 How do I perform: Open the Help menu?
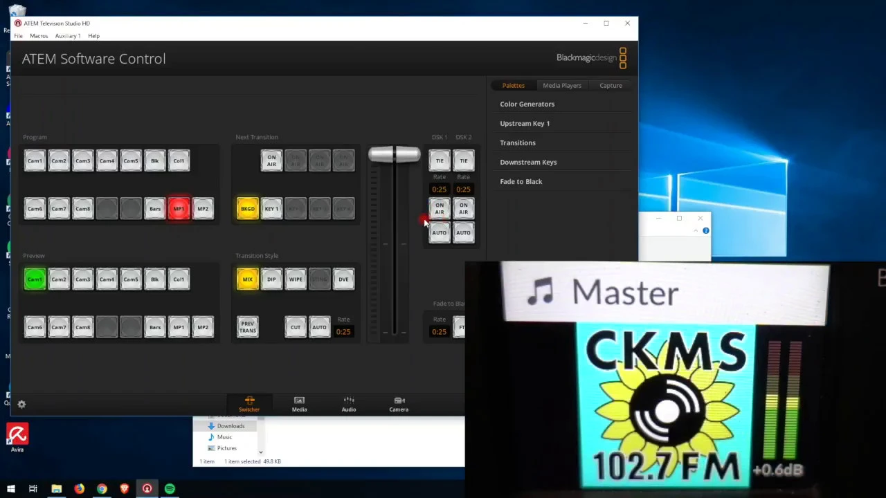coord(93,36)
